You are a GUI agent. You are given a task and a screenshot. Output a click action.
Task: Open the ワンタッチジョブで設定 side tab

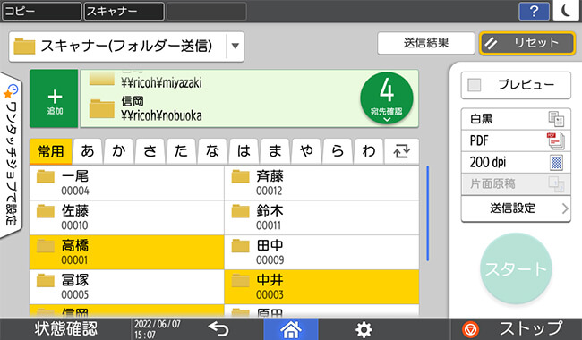[11, 155]
